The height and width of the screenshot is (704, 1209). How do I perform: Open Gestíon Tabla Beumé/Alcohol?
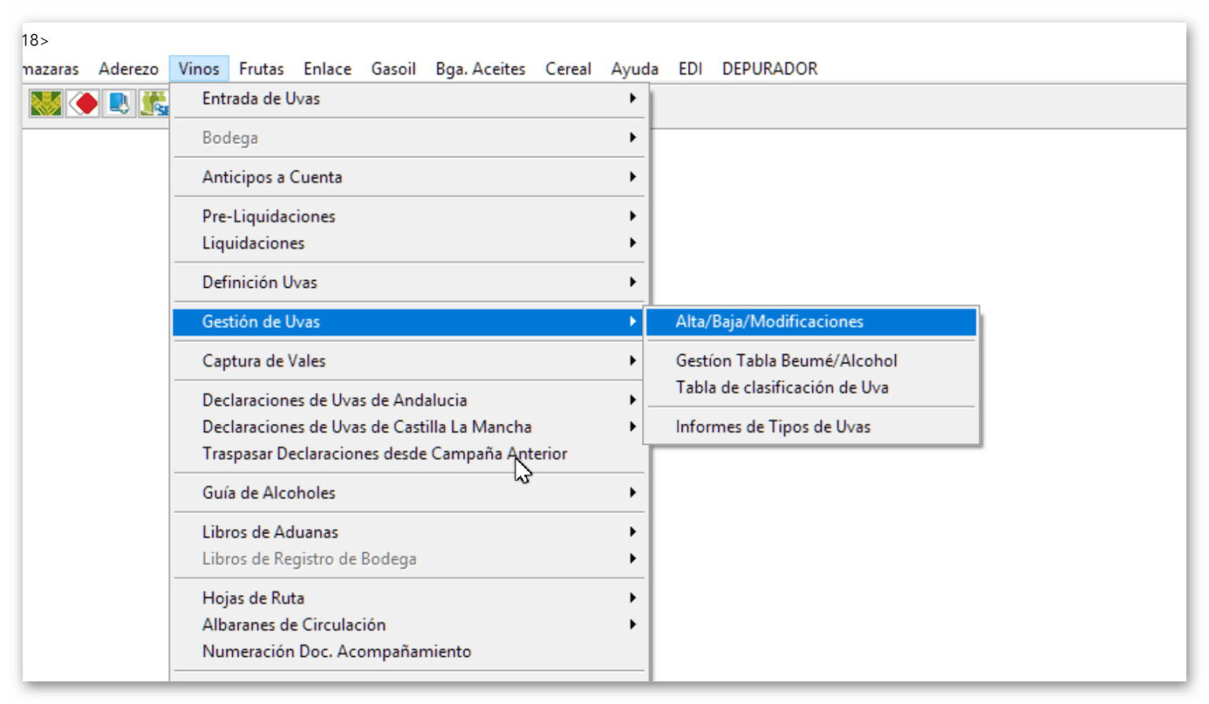tap(786, 361)
